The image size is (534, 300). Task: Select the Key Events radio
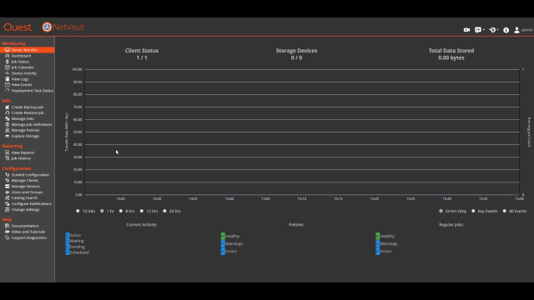click(x=473, y=211)
